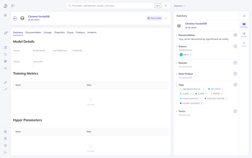Viewport: 252px width, 158px height.
Task: Remove the MCP03 tag
Action: 222,94
